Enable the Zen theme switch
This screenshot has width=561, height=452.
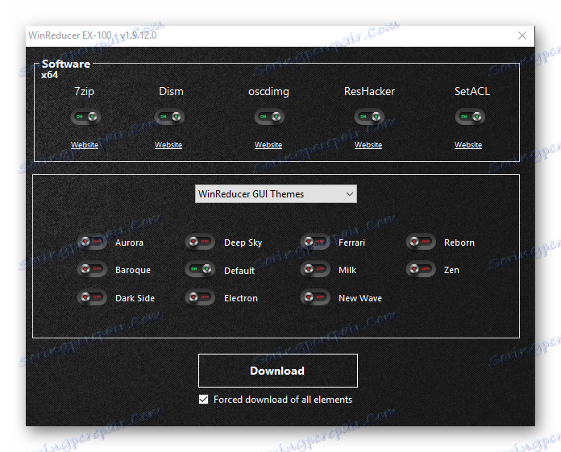(421, 269)
